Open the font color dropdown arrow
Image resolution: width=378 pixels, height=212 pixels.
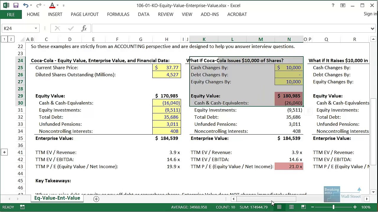coord(57,5)
